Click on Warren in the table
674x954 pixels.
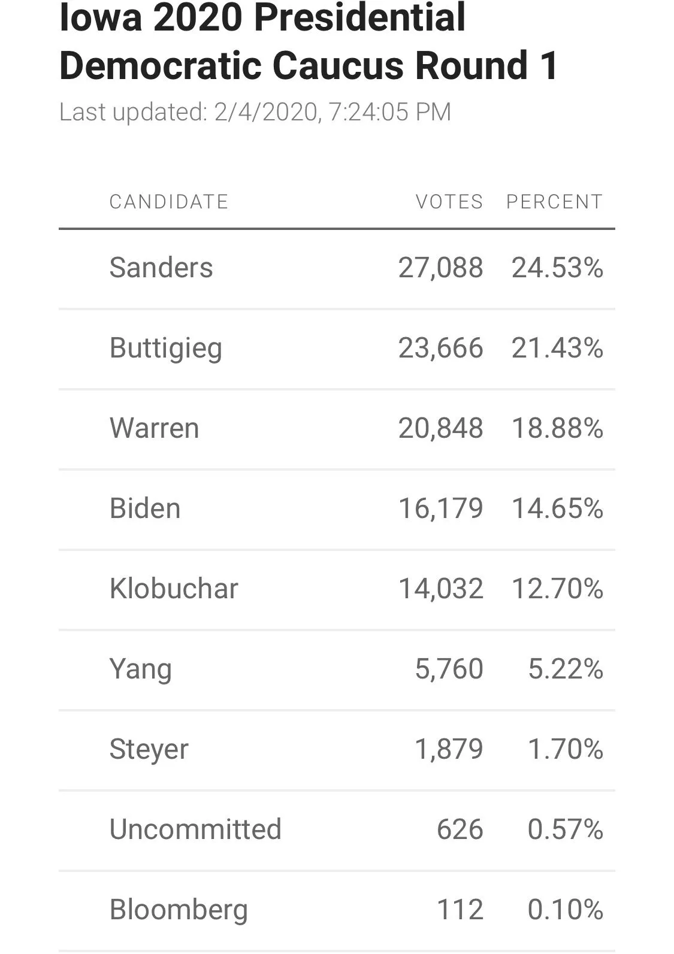[154, 428]
